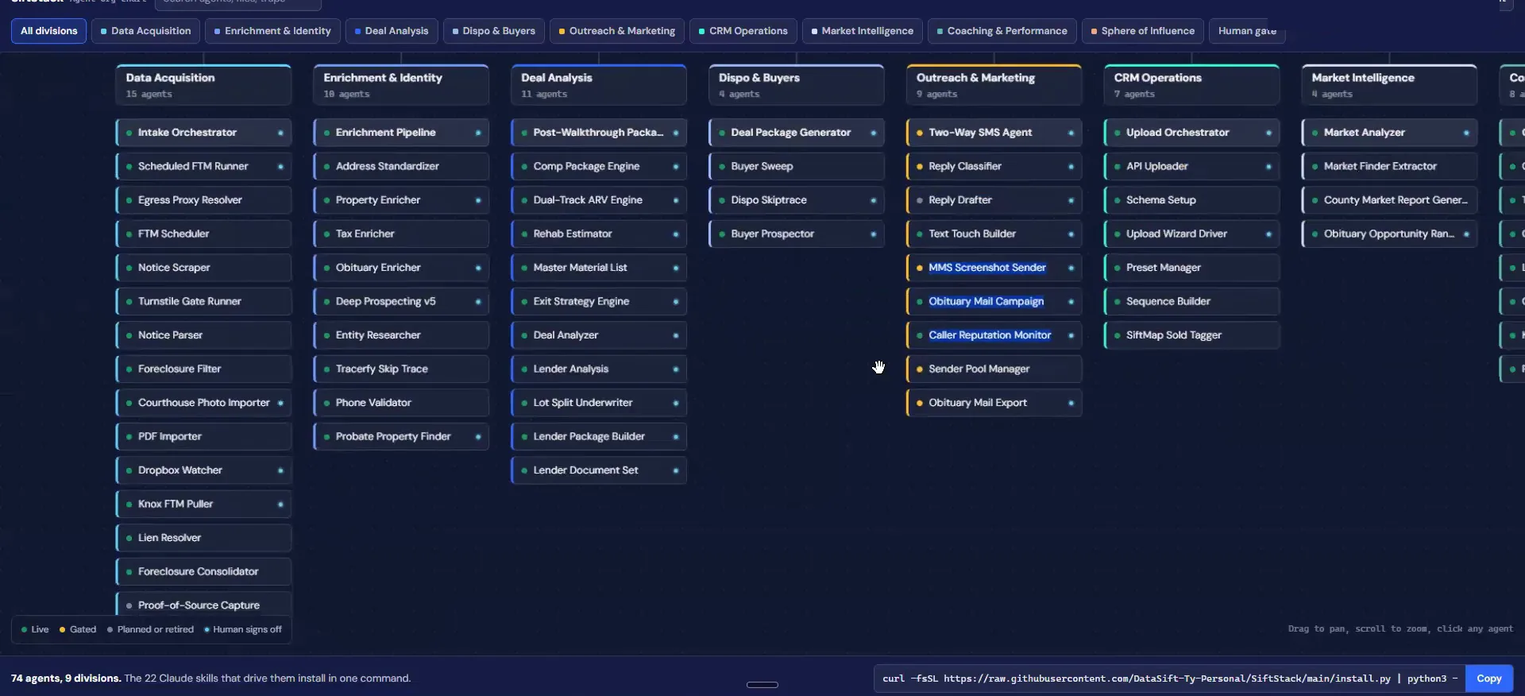
Task: Filter by Coaching & Performance chip
Action: tap(1002, 31)
